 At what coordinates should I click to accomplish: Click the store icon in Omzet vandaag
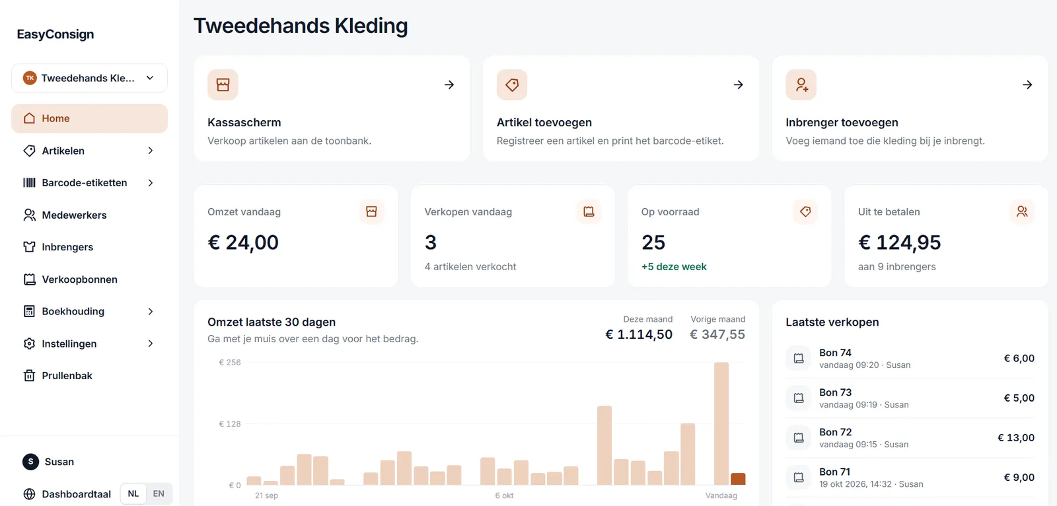[371, 211]
